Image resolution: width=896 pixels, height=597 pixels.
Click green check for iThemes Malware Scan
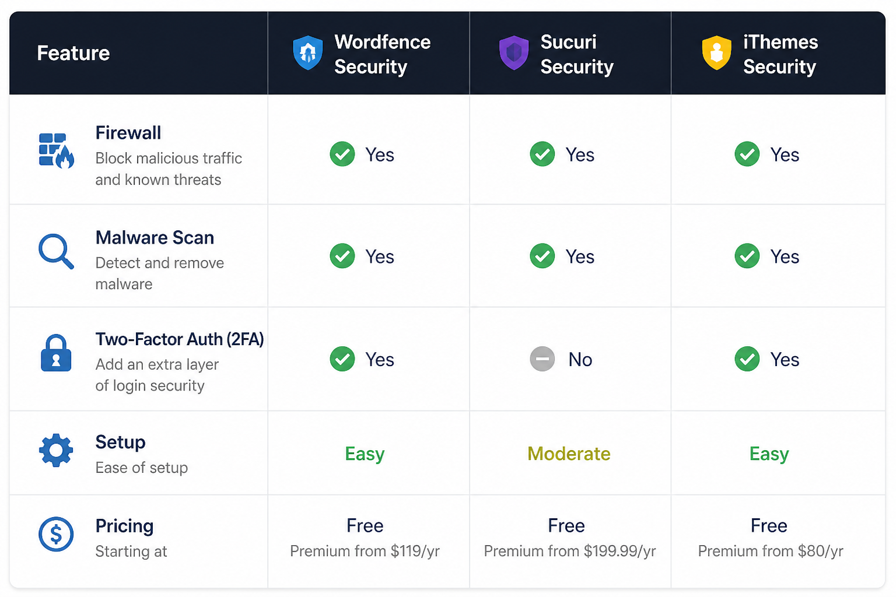(x=747, y=256)
